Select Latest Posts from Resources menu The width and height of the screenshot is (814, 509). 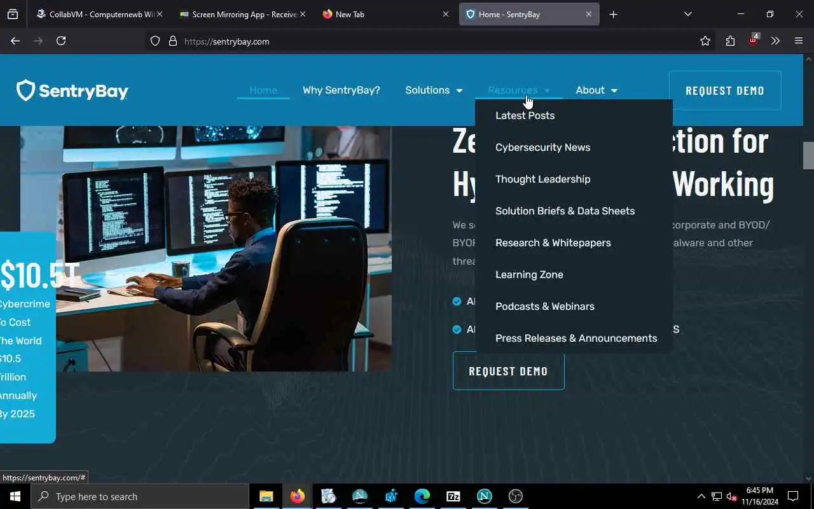click(x=525, y=115)
